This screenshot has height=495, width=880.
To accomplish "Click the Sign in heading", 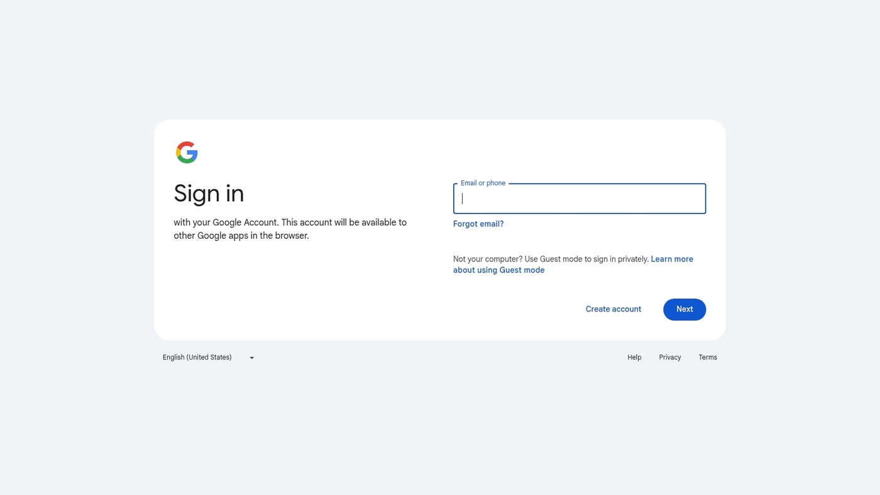I will (208, 193).
